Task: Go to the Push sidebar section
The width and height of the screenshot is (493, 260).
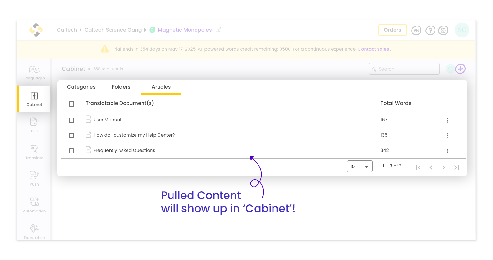Action: (x=34, y=178)
